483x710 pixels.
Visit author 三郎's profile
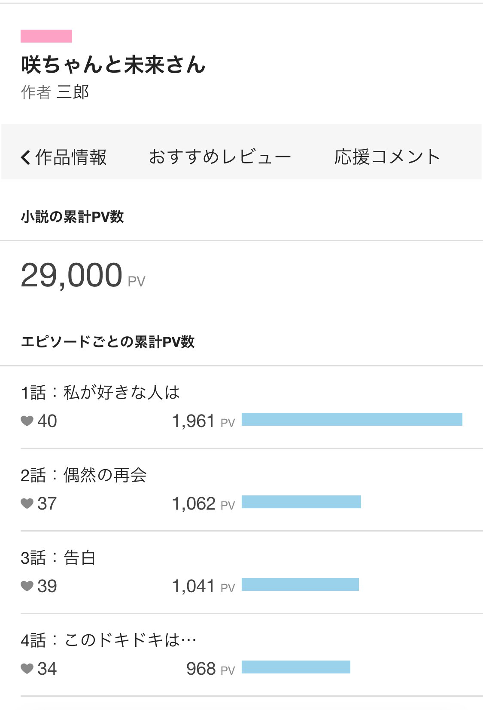[x=73, y=92]
